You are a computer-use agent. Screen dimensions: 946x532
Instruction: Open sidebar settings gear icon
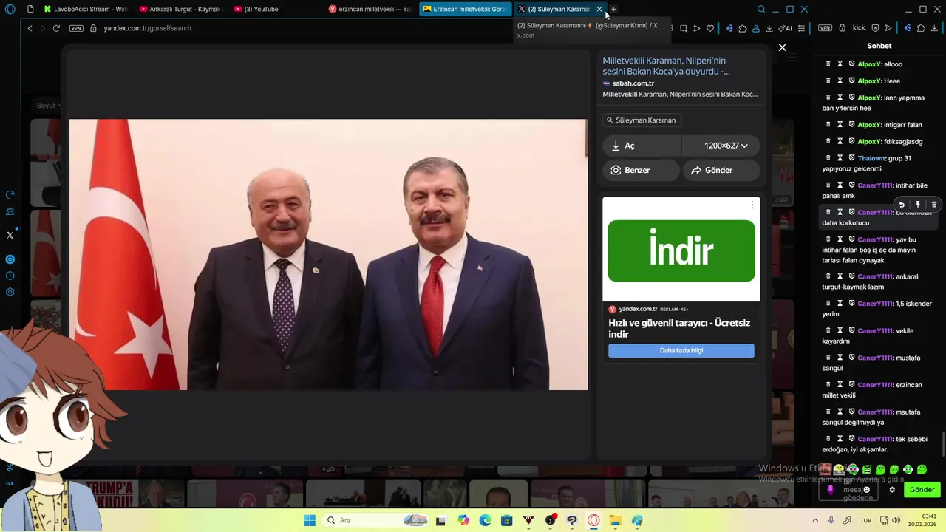tap(10, 292)
